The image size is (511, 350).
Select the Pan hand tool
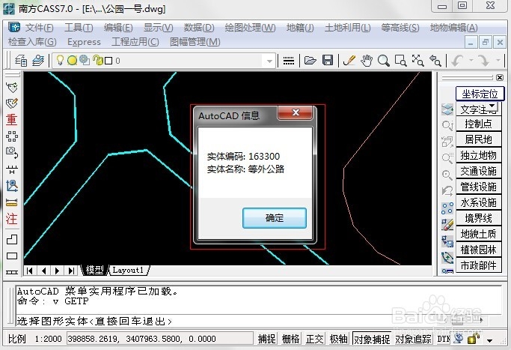click(x=367, y=61)
